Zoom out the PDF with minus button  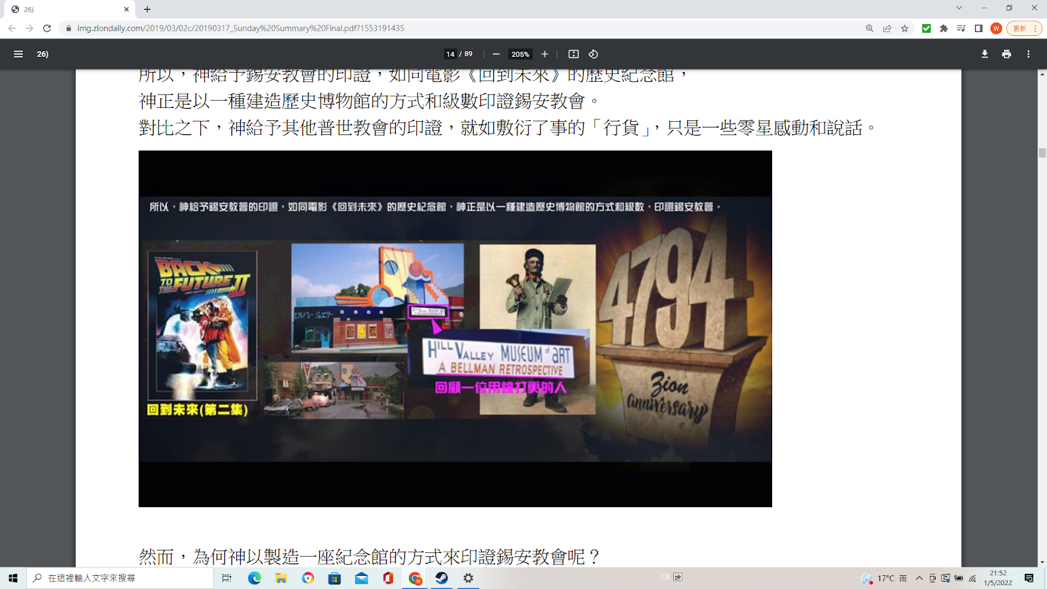pyautogui.click(x=496, y=54)
